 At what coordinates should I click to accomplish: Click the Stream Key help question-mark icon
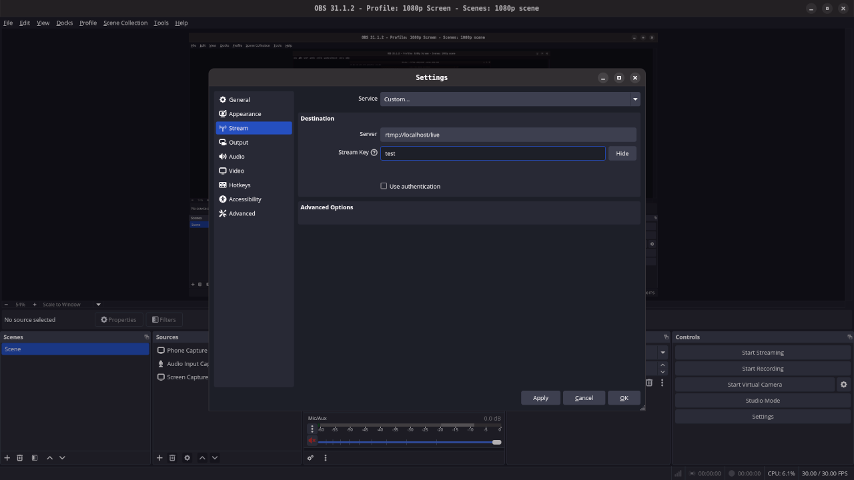coord(374,152)
